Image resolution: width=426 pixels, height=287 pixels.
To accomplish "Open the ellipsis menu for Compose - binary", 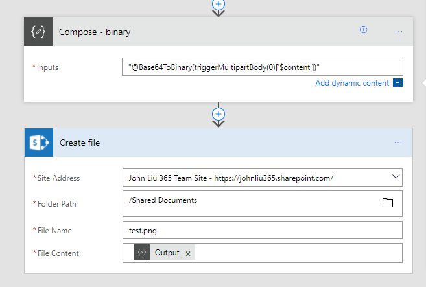I will (x=399, y=31).
